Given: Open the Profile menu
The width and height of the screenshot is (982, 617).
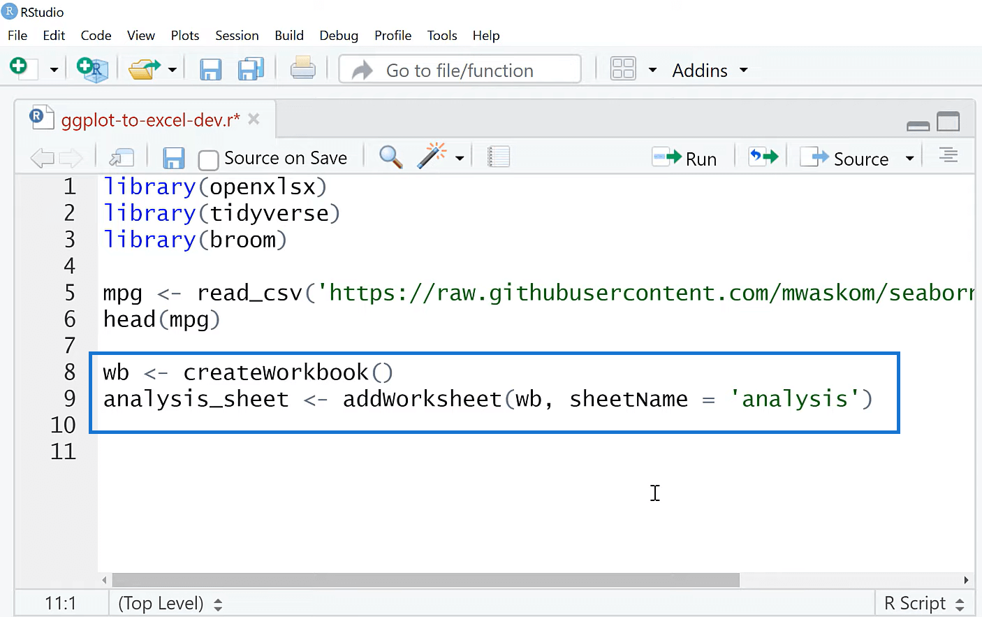Looking at the screenshot, I should click(x=393, y=36).
